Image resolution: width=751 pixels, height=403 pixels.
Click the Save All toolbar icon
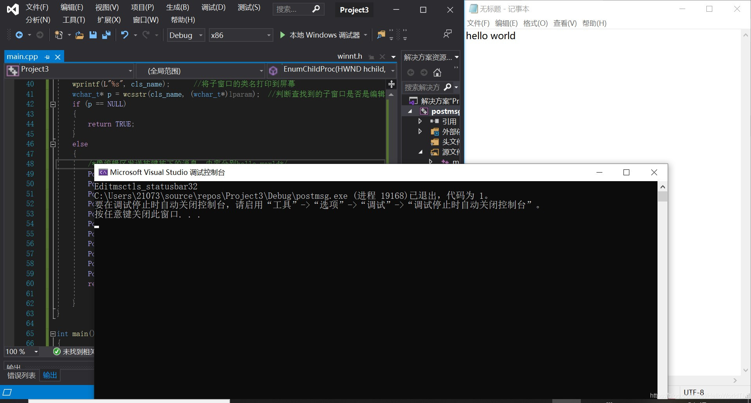click(106, 35)
